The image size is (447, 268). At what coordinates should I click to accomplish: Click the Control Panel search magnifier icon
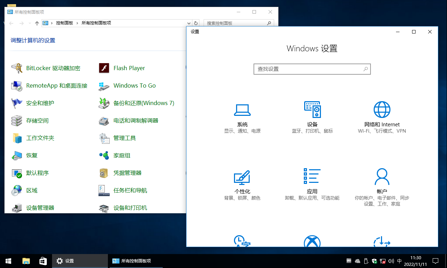[269, 23]
